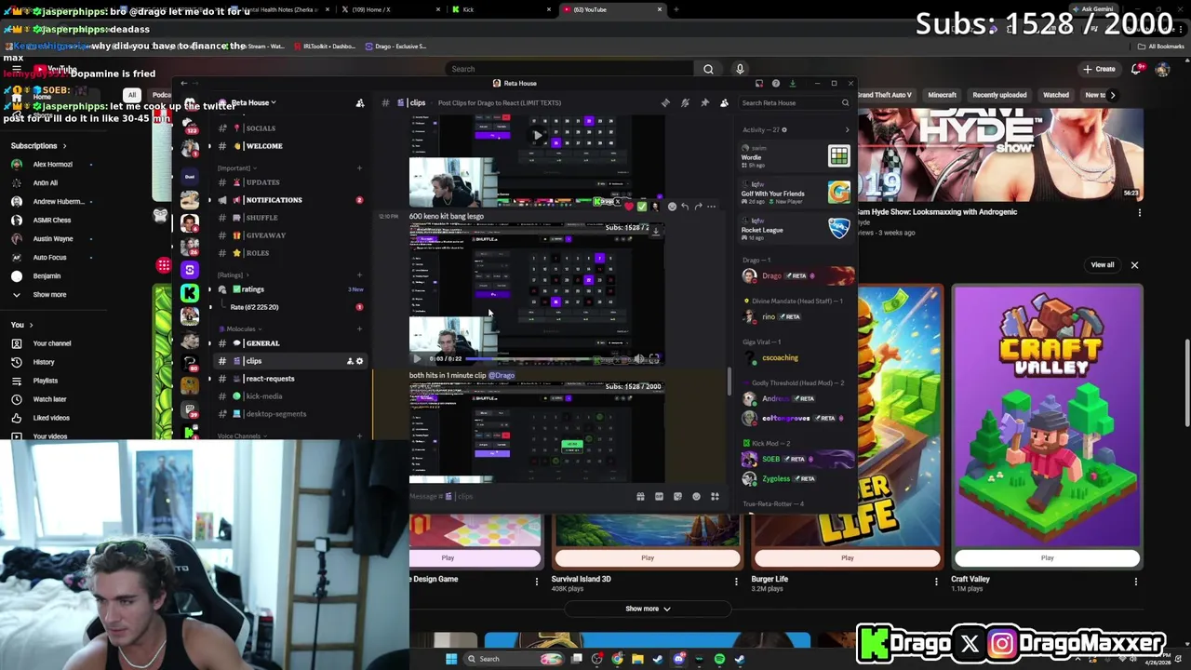Download the 600 keno clip video
This screenshot has width=1191, height=670.
coord(655,232)
